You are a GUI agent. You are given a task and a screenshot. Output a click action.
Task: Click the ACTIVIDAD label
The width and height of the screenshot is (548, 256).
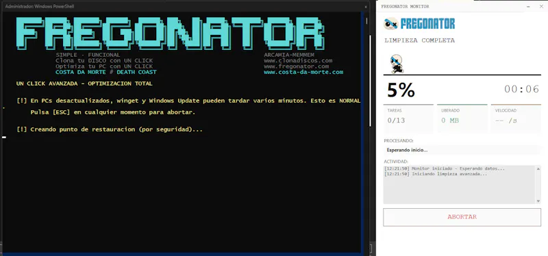(x=396, y=162)
